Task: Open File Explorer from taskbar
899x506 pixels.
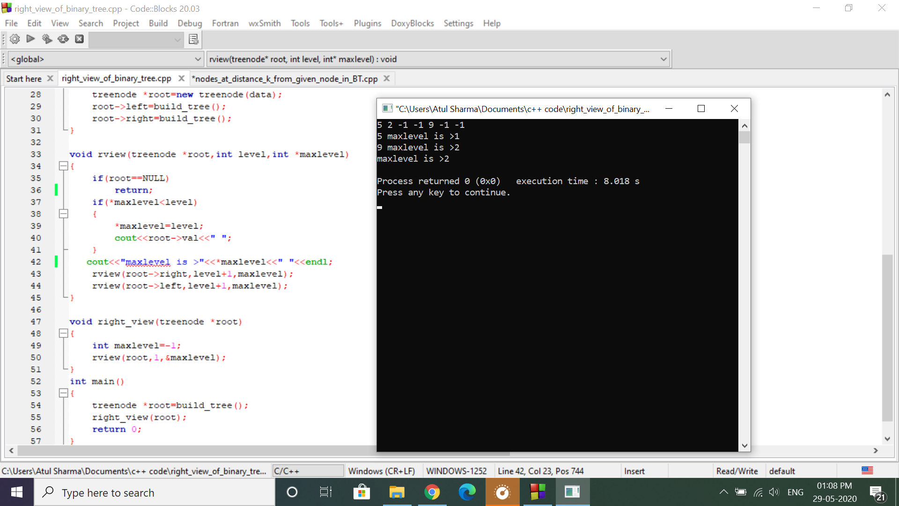Action: [x=397, y=492]
